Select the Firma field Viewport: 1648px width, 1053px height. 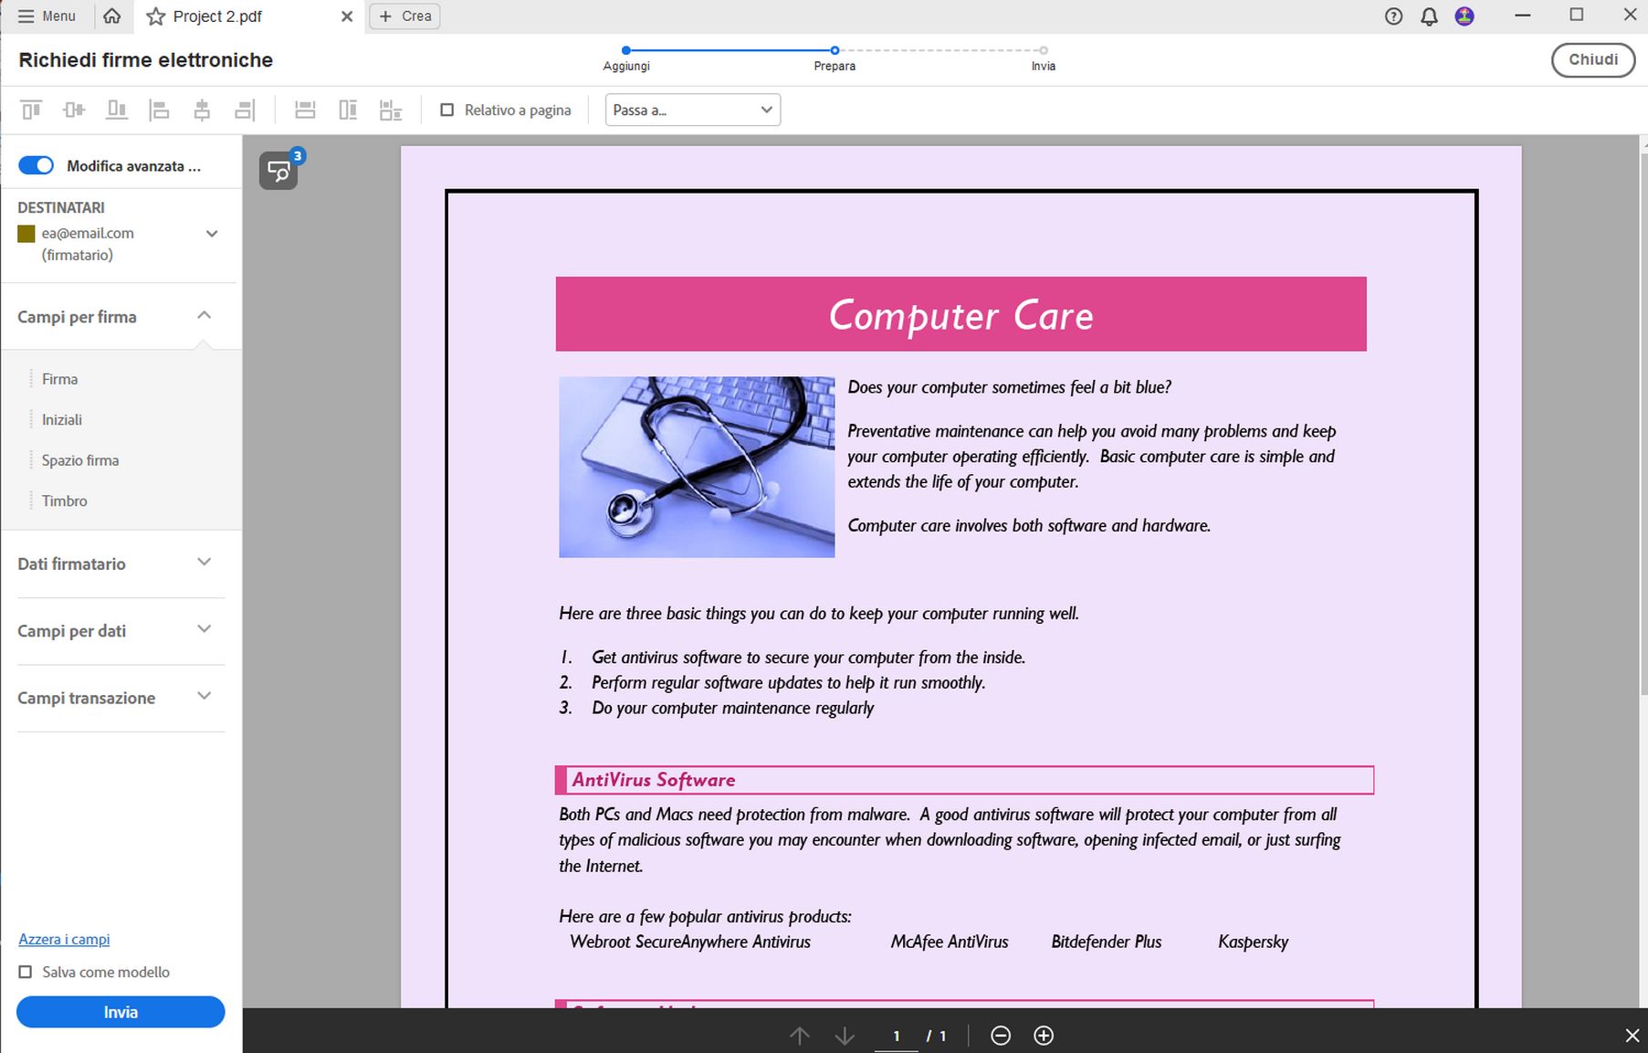click(x=60, y=379)
